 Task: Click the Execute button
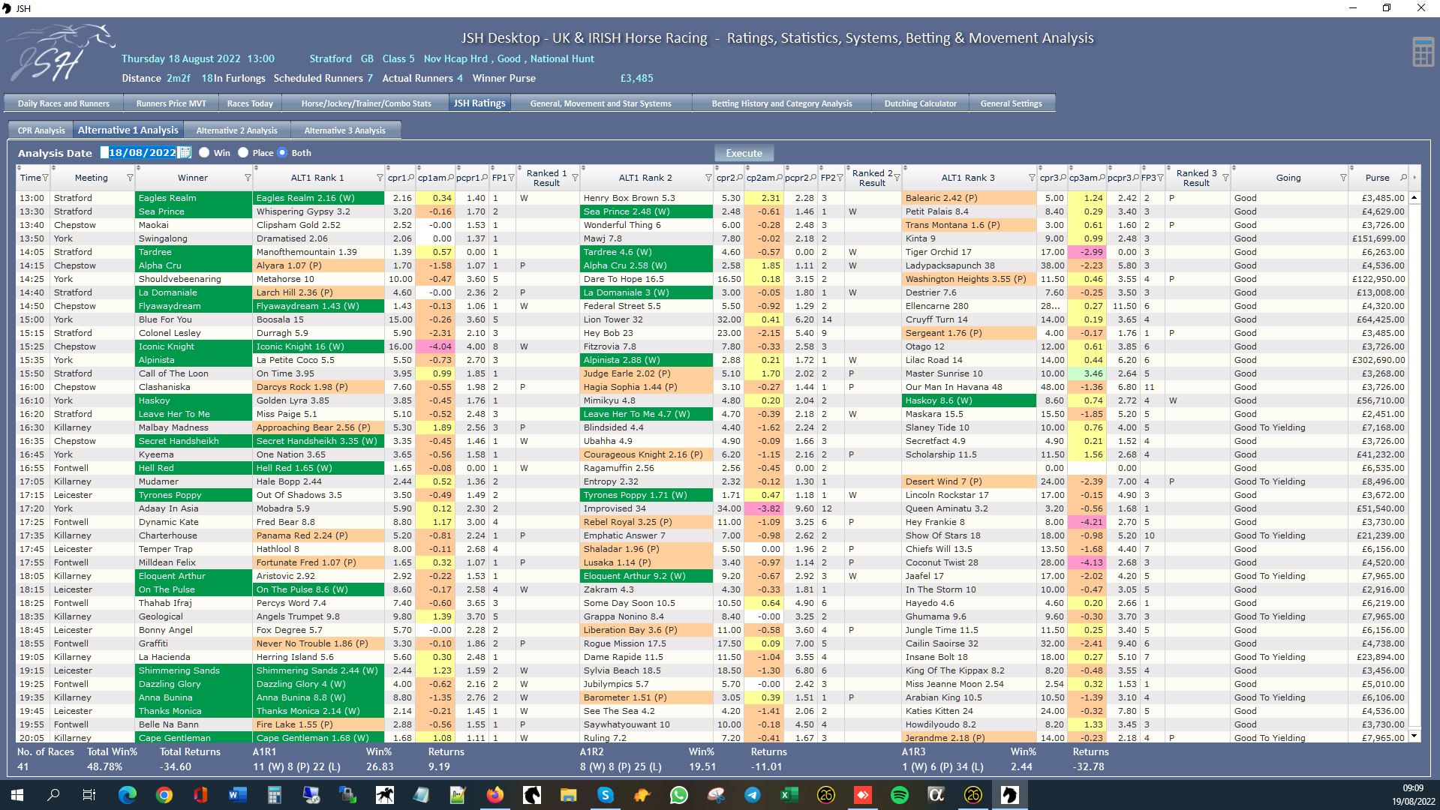coord(744,153)
